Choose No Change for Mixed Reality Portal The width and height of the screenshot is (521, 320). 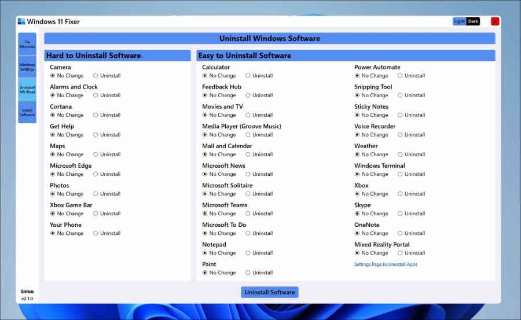pos(371,253)
